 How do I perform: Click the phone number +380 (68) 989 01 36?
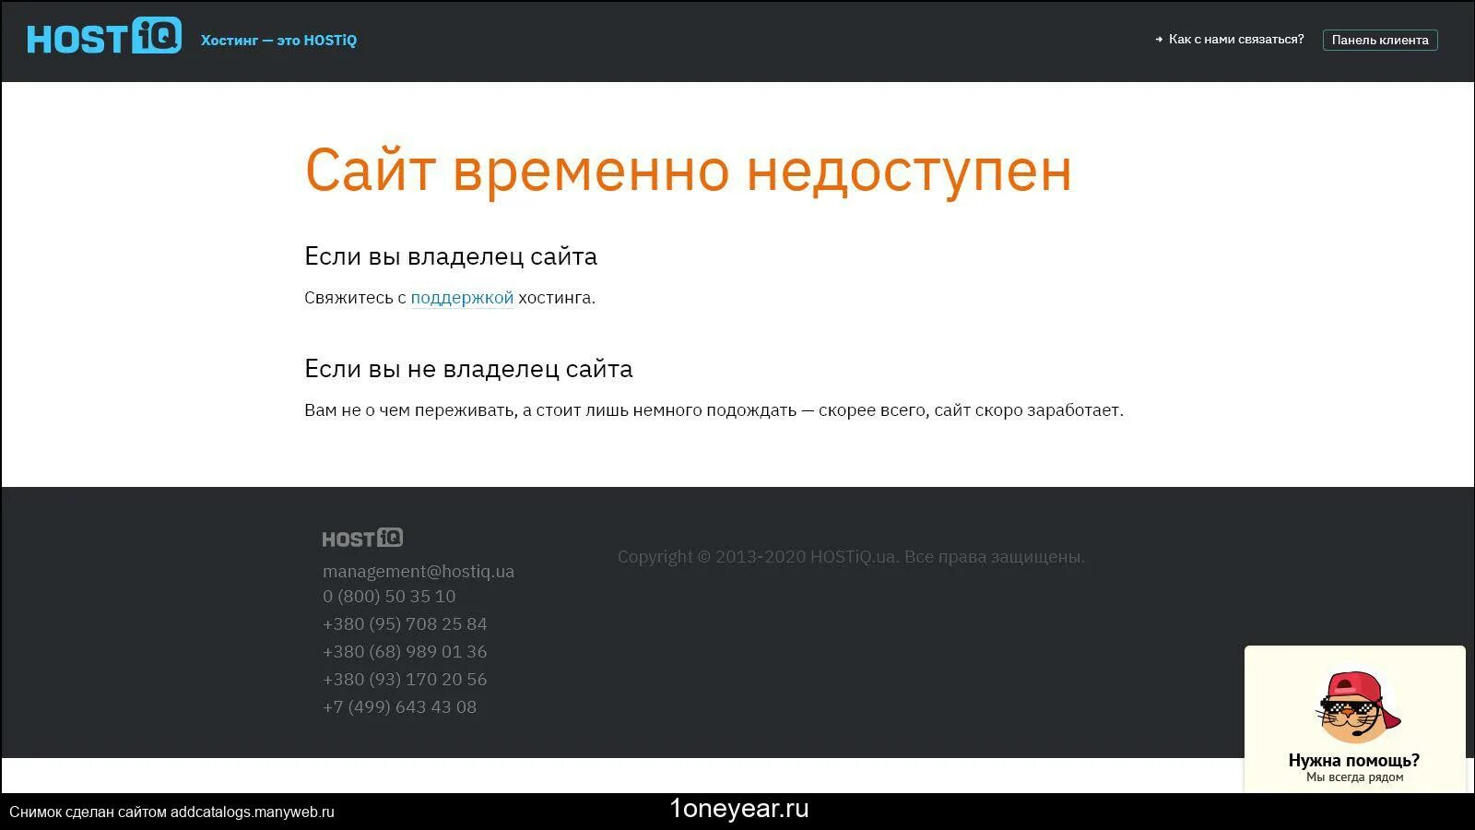point(405,652)
